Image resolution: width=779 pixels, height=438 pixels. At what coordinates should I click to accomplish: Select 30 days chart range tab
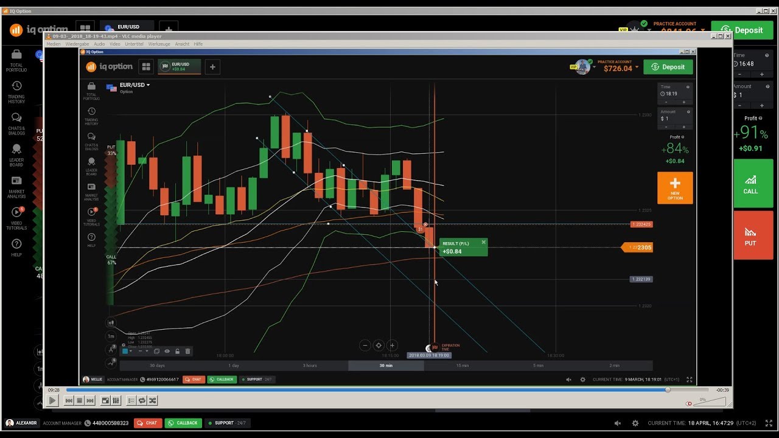click(158, 366)
